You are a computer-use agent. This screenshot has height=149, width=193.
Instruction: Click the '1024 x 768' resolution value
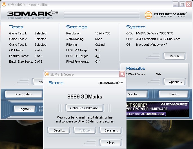tap(103, 33)
